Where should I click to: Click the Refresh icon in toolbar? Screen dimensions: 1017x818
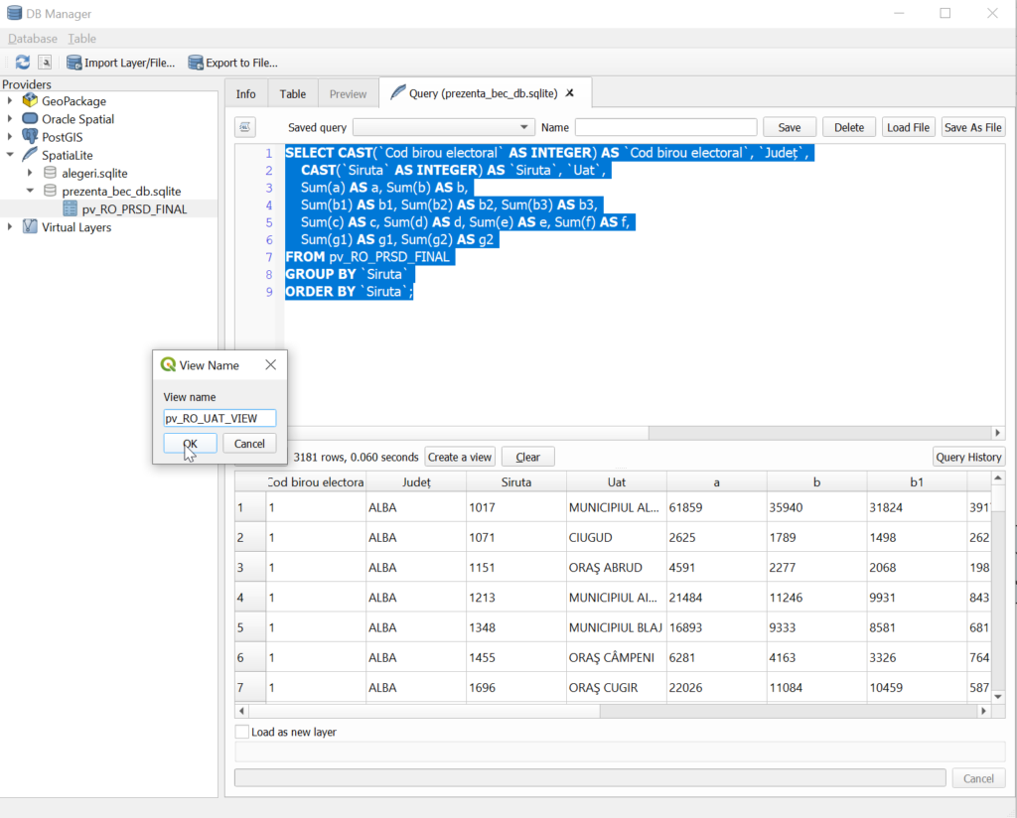point(23,63)
